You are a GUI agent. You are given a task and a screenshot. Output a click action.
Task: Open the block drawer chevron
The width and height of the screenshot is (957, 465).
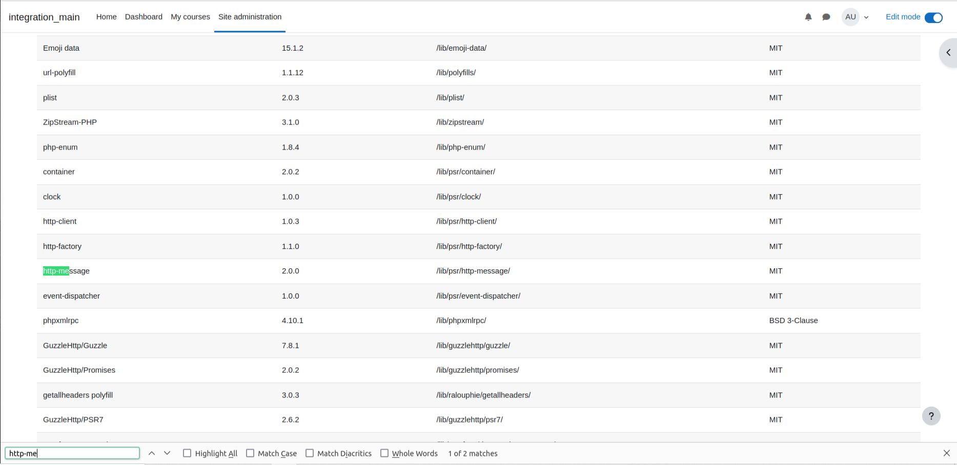point(948,53)
